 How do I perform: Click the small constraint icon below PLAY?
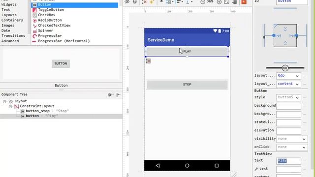(148, 61)
